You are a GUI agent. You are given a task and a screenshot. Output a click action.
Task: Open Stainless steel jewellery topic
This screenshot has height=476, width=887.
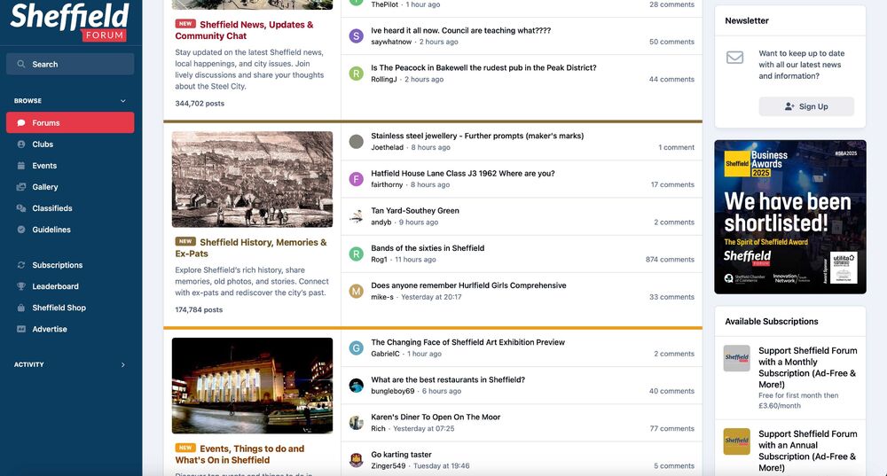pos(477,136)
